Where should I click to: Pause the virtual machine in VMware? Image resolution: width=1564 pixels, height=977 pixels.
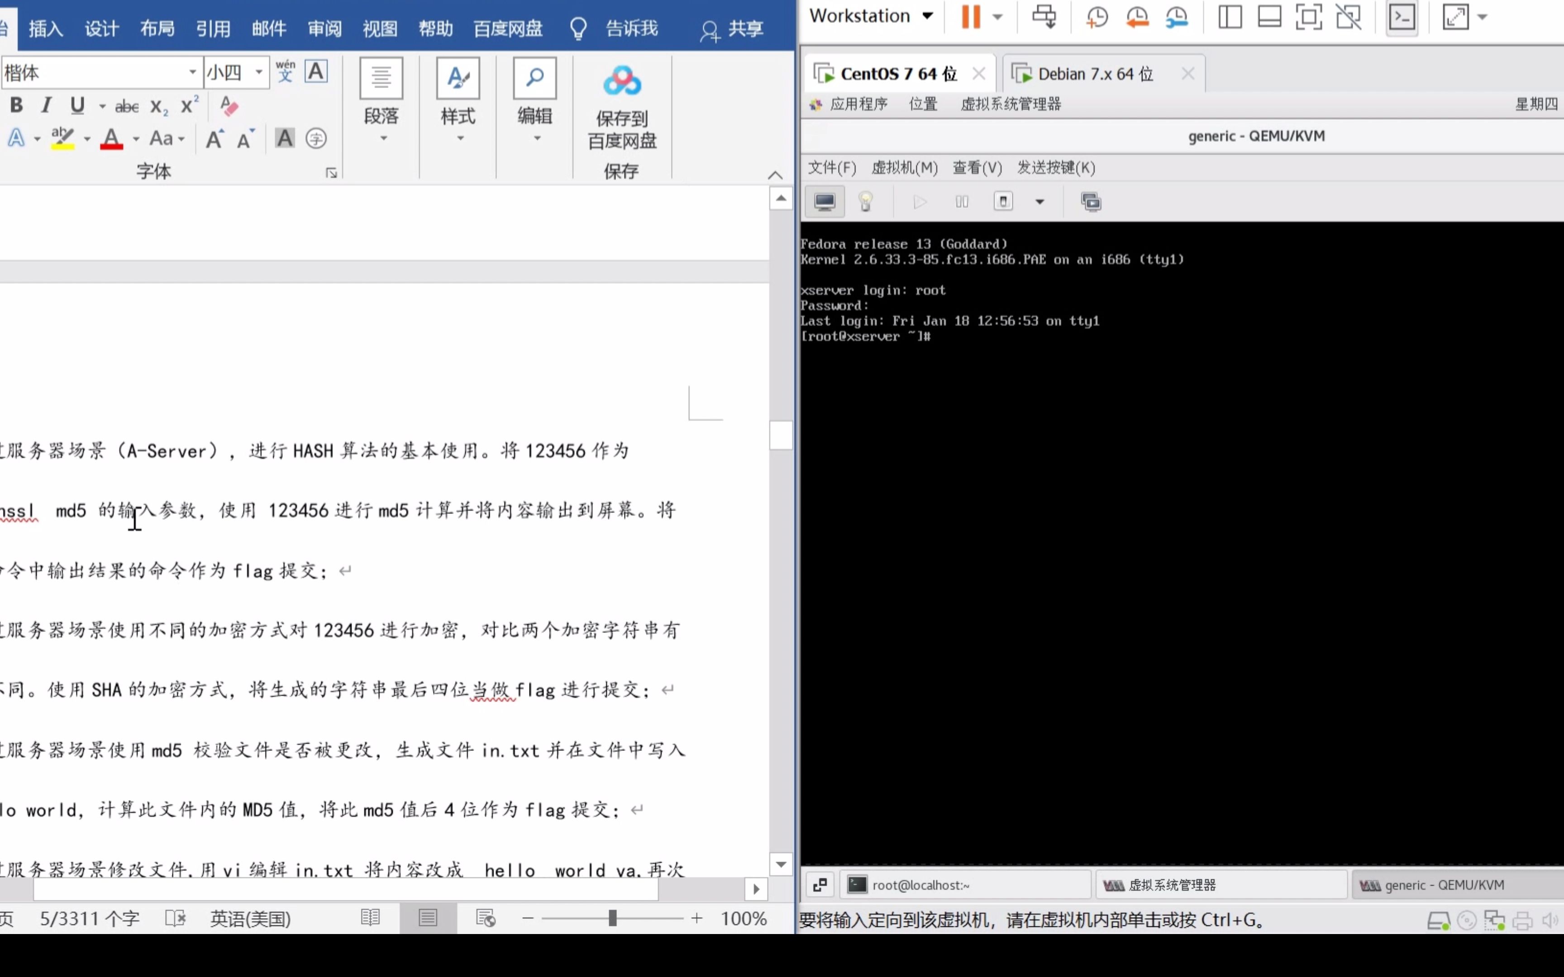coord(971,17)
